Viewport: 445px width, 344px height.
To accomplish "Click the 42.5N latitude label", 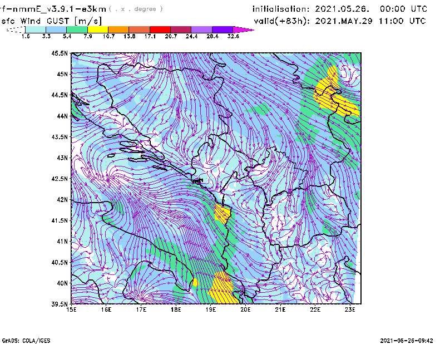I will (60, 179).
